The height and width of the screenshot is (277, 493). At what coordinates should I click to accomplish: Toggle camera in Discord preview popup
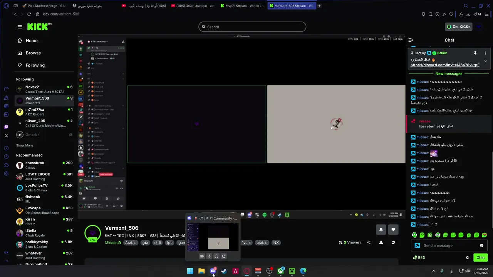tap(202, 256)
